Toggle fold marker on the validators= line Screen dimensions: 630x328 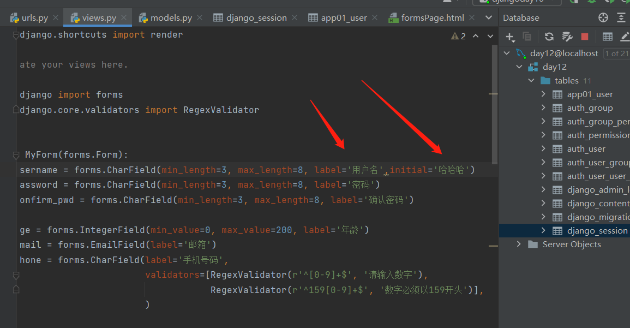(16, 275)
